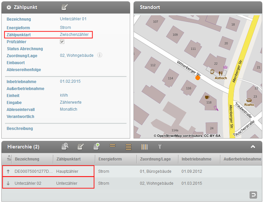Collapse the Hierarchie panel with chevron
The width and height of the screenshot is (264, 203).
click(x=253, y=147)
